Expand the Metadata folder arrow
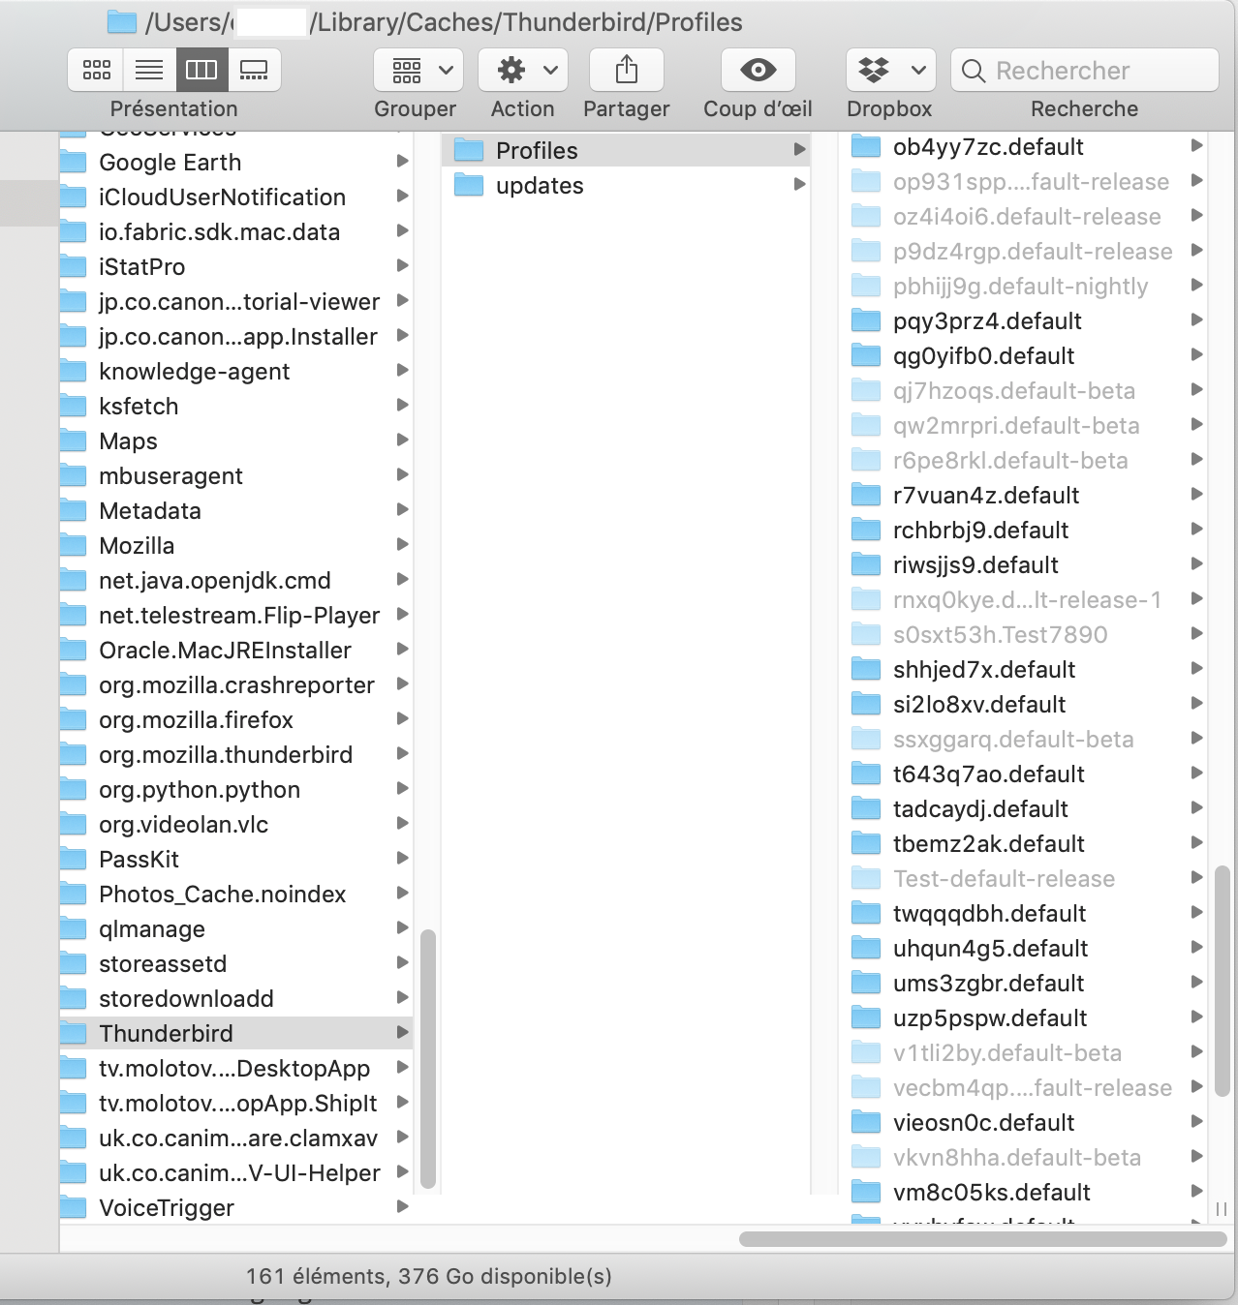 tap(403, 509)
